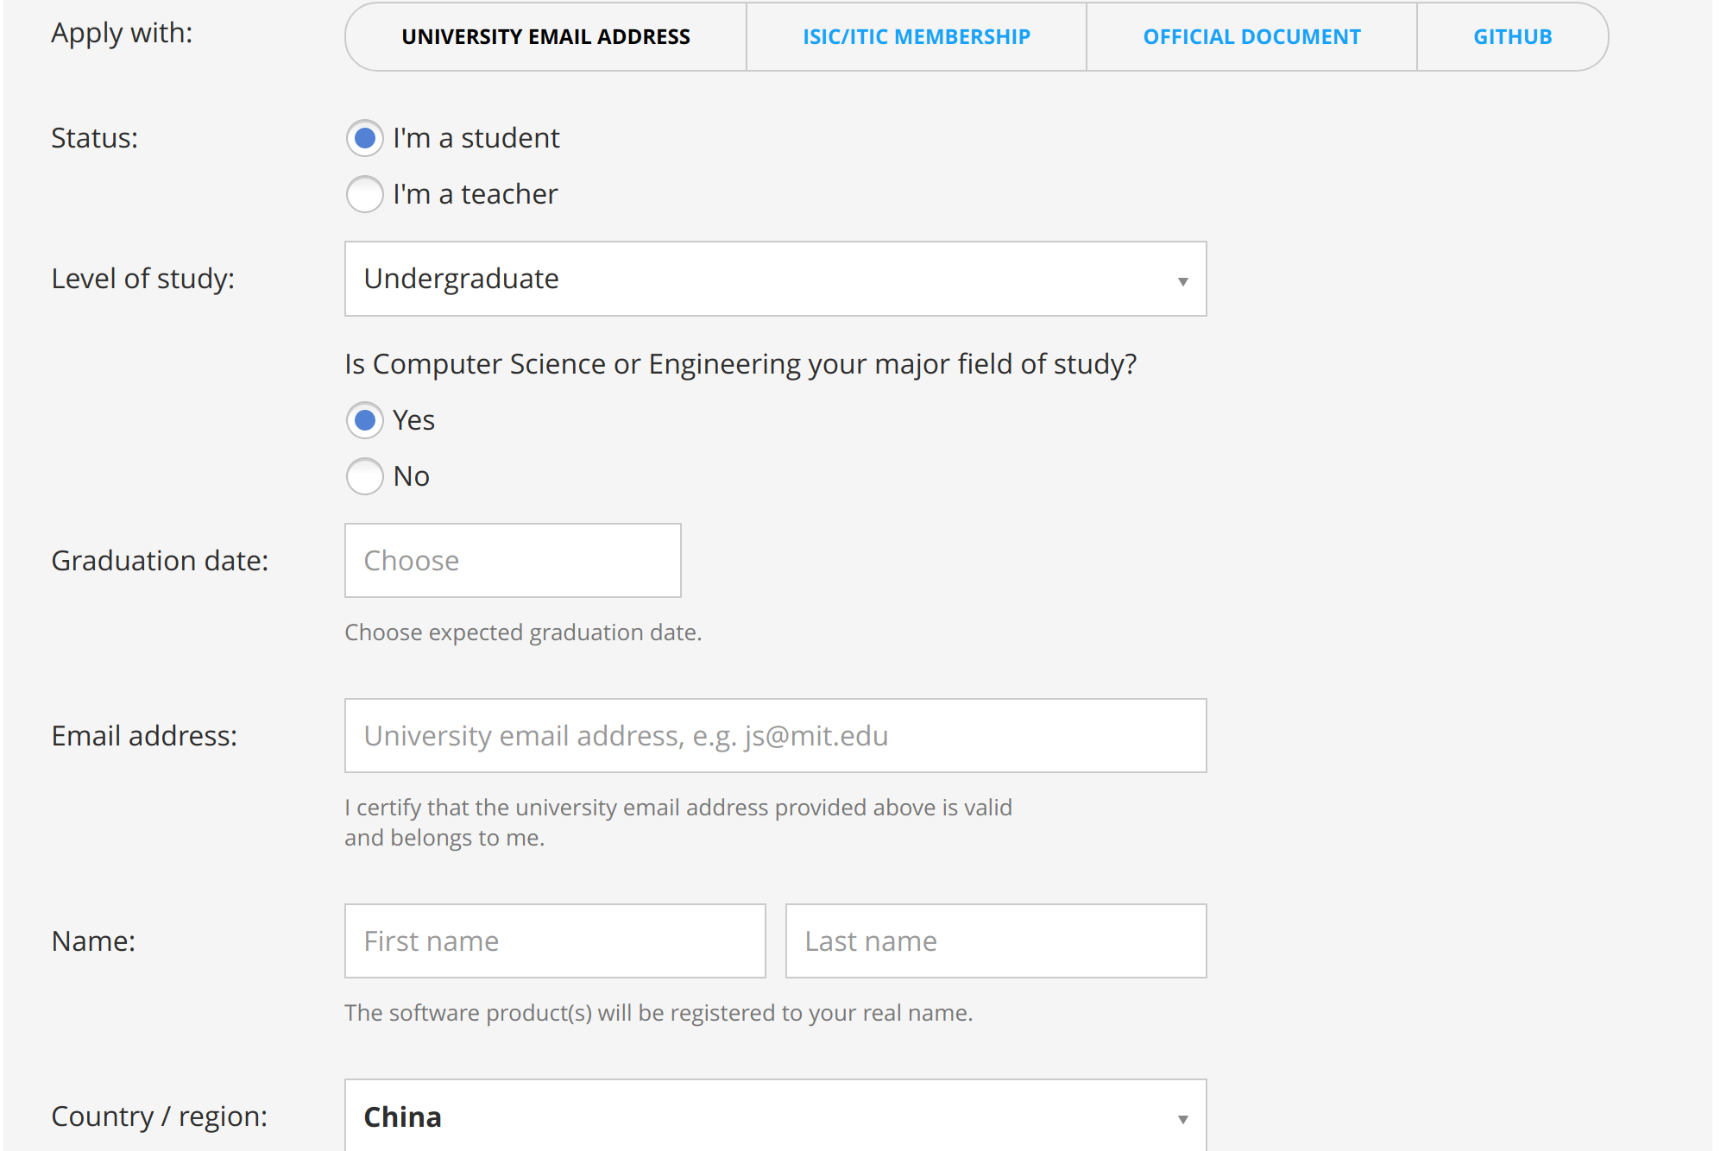This screenshot has width=1733, height=1151.
Task: Click into the Last name field
Action: 995,941
